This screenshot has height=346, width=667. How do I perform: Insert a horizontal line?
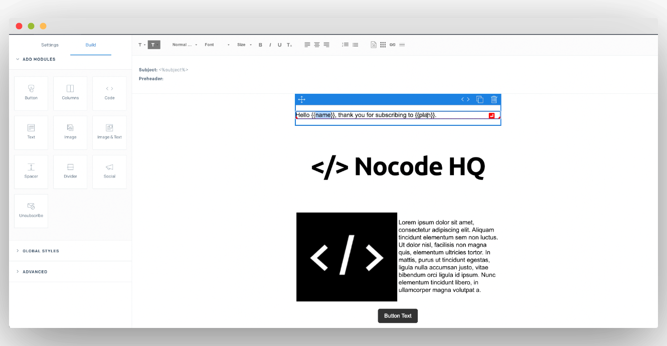click(402, 45)
